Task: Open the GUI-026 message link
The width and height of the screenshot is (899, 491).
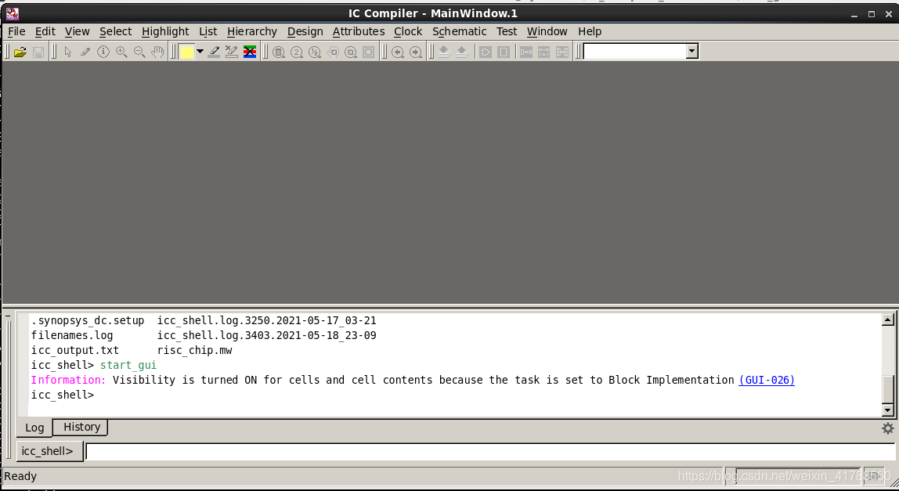Action: [x=767, y=380]
